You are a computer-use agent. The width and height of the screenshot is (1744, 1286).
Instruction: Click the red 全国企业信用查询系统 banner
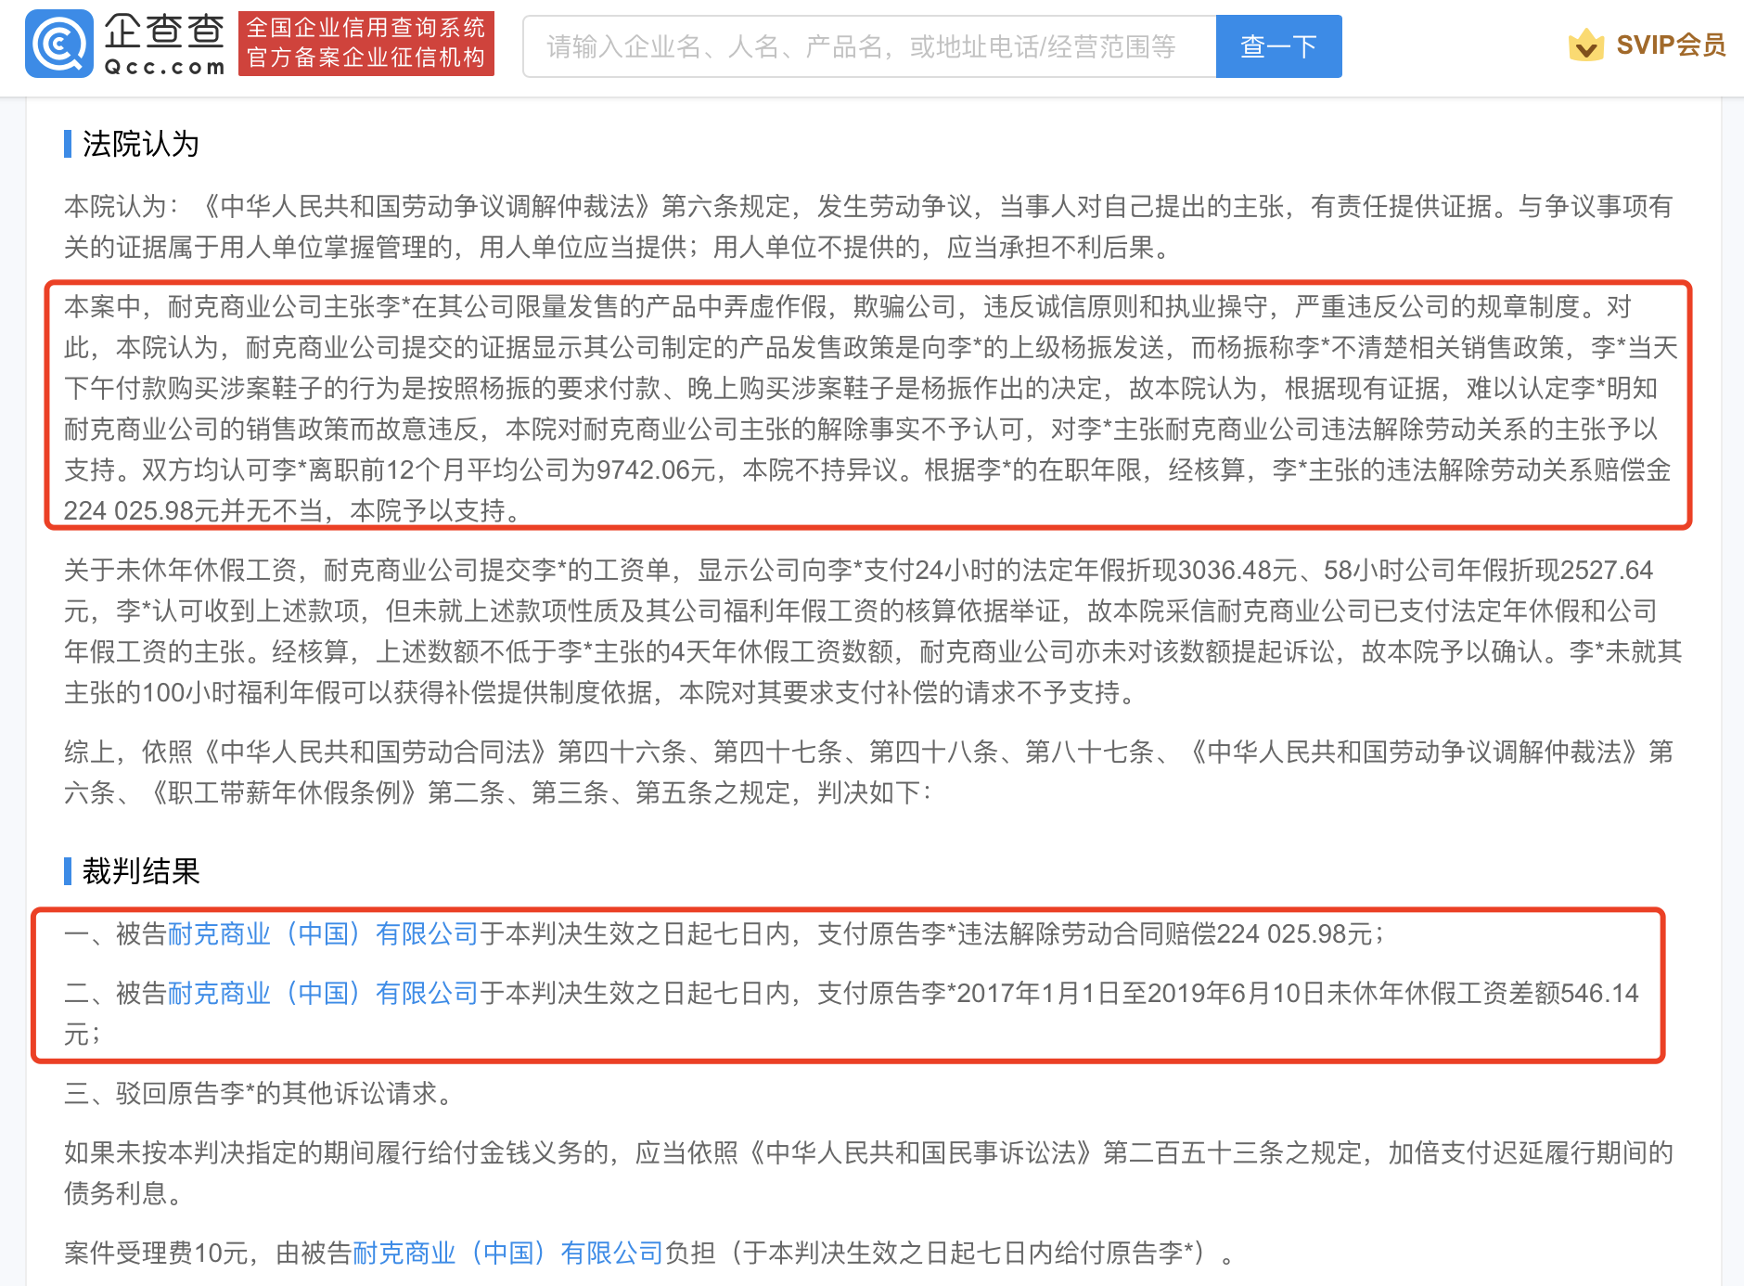366,44
